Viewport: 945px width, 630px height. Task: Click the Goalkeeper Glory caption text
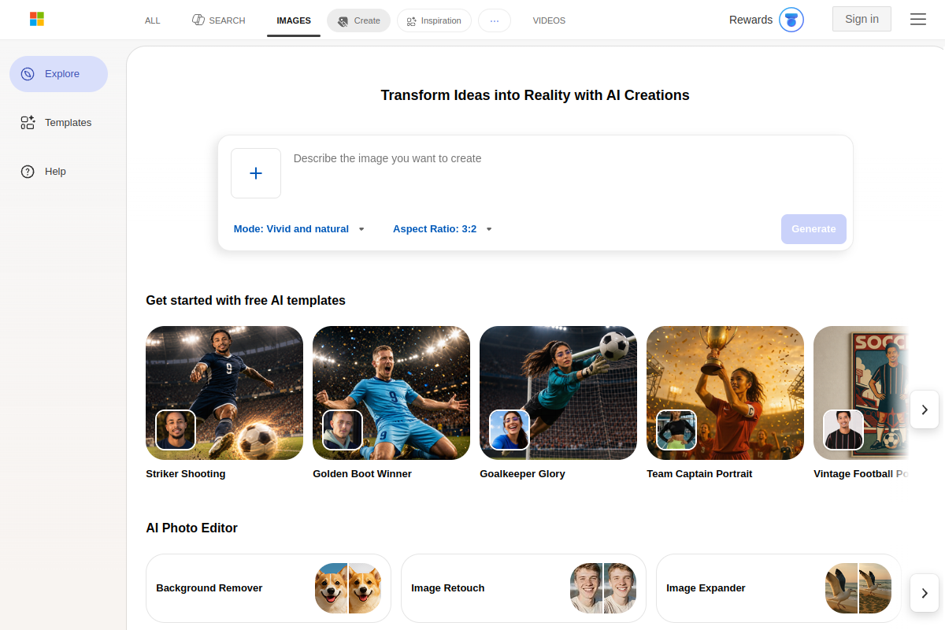(522, 474)
